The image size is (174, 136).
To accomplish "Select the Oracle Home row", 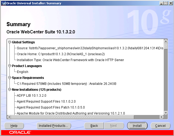I will 61,54.
